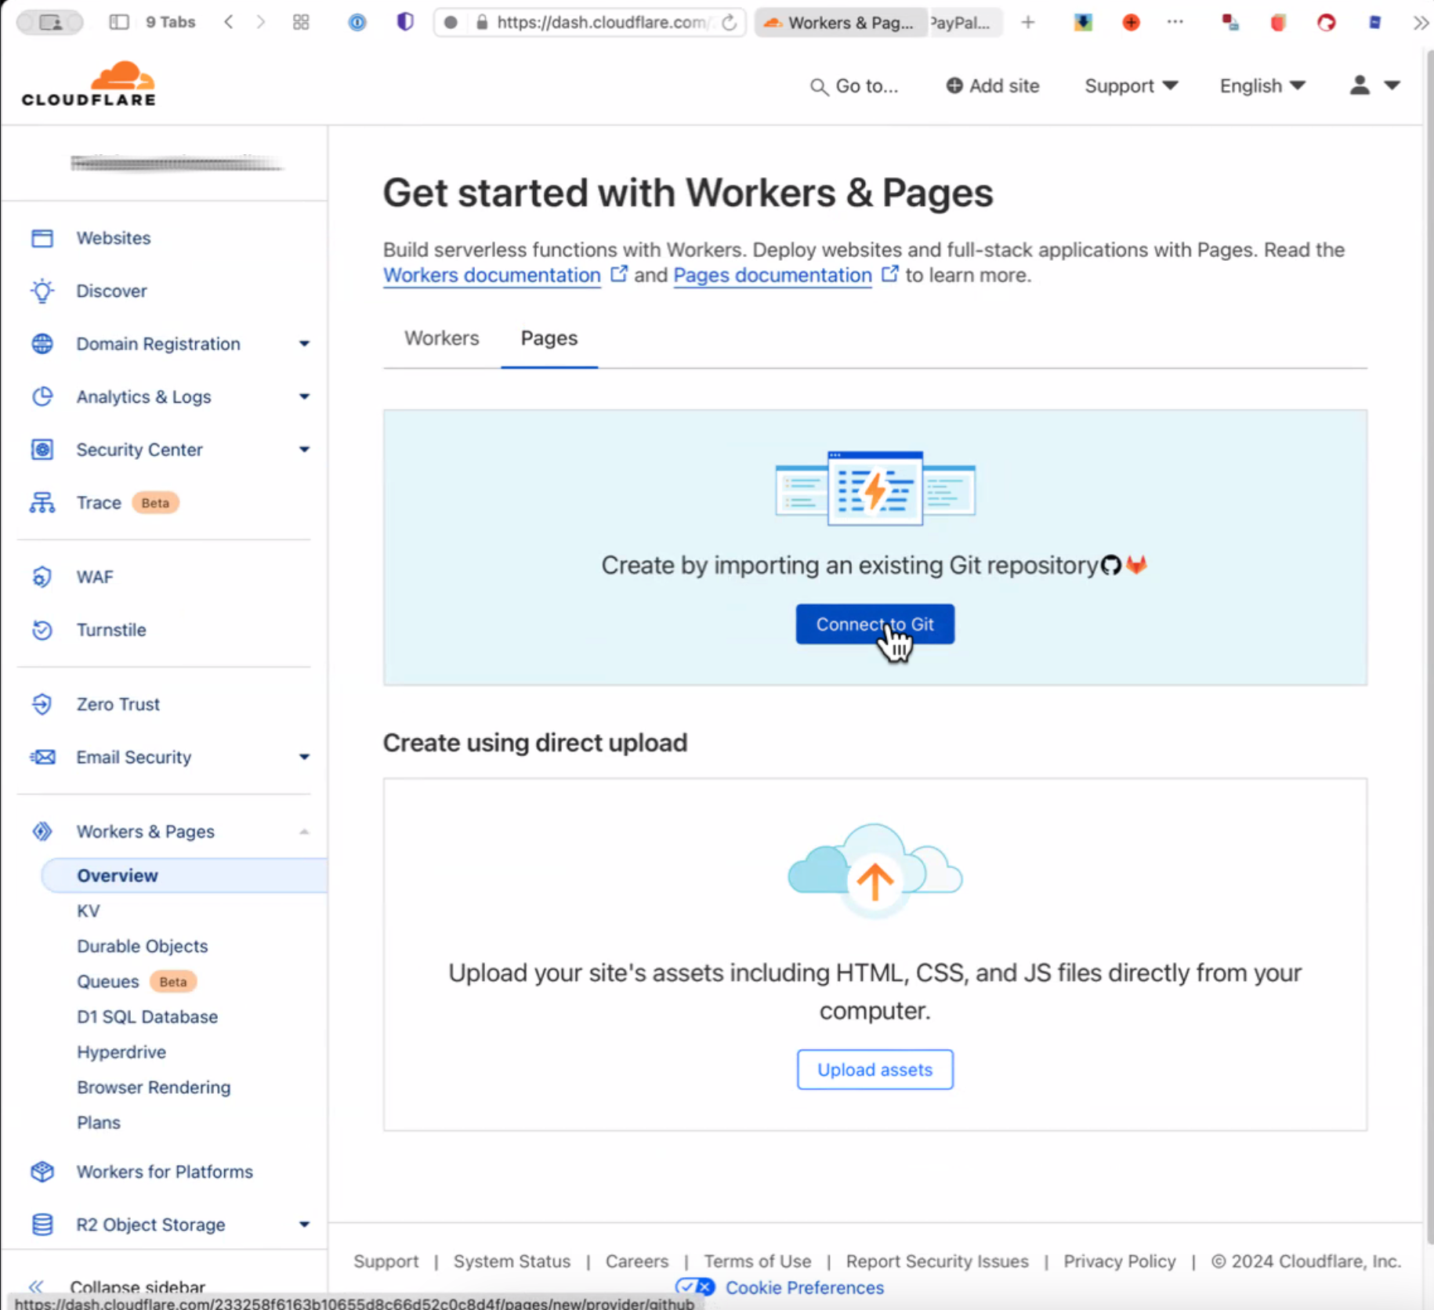Viewport: 1434px width, 1310px height.
Task: Expand the R2 Object Storage arrow
Action: 304,1225
